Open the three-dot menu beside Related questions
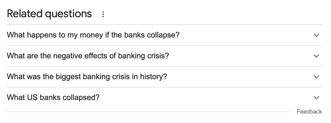The height and width of the screenshot is (123, 331). (x=103, y=14)
